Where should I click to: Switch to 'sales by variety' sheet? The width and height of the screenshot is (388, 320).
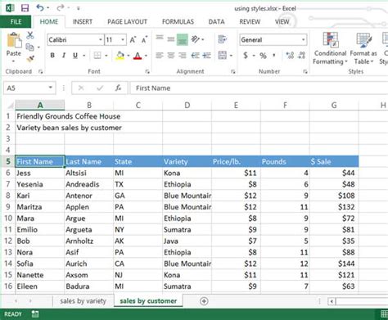point(83,301)
